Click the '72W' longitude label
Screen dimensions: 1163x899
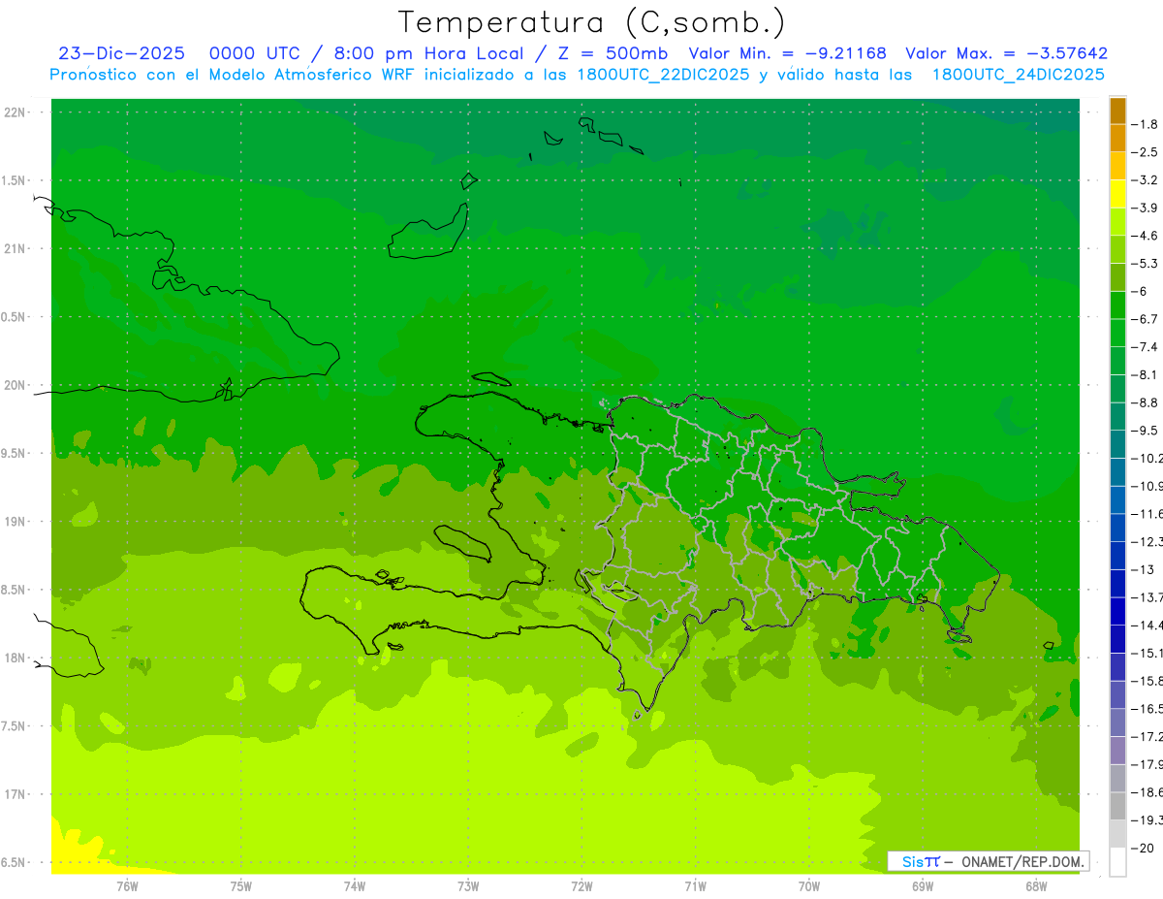[581, 886]
